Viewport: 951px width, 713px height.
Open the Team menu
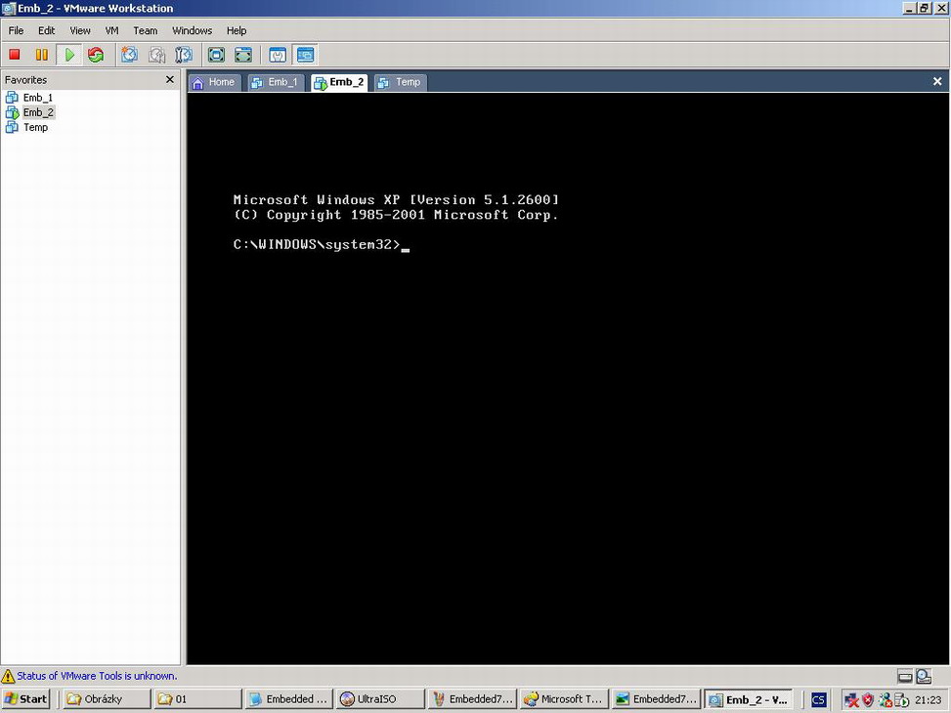tap(145, 30)
